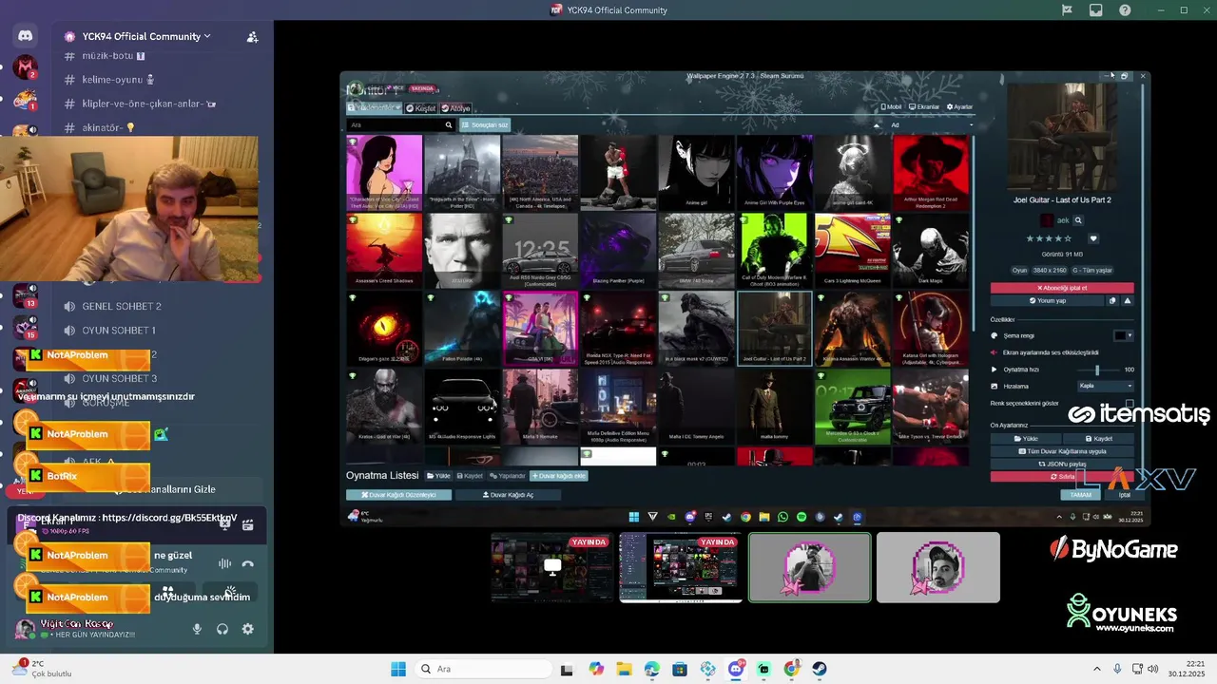Expand Windows system tray hidden icons chevron
Image resolution: width=1217 pixels, height=684 pixels.
pos(1097,669)
